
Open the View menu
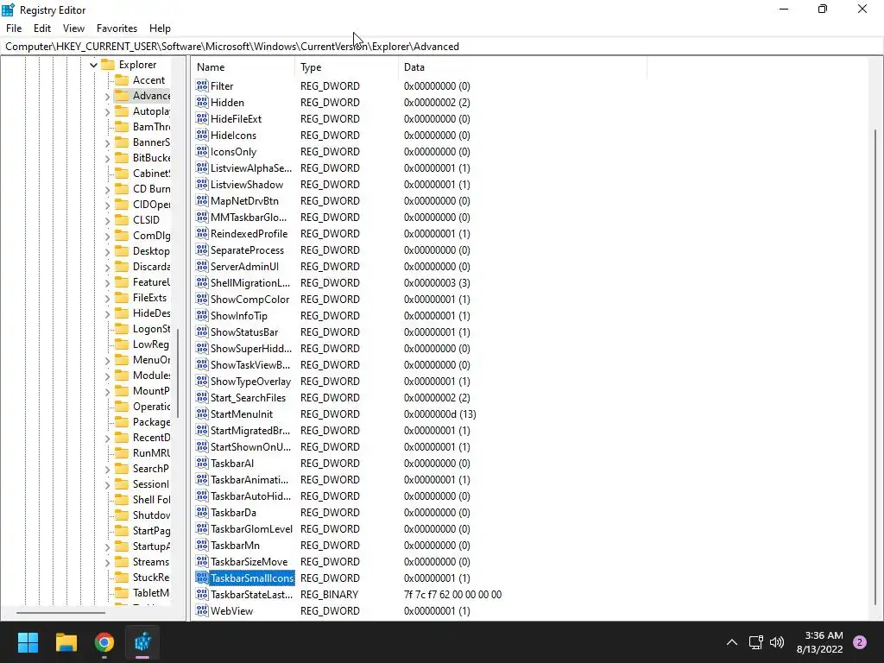coord(74,28)
